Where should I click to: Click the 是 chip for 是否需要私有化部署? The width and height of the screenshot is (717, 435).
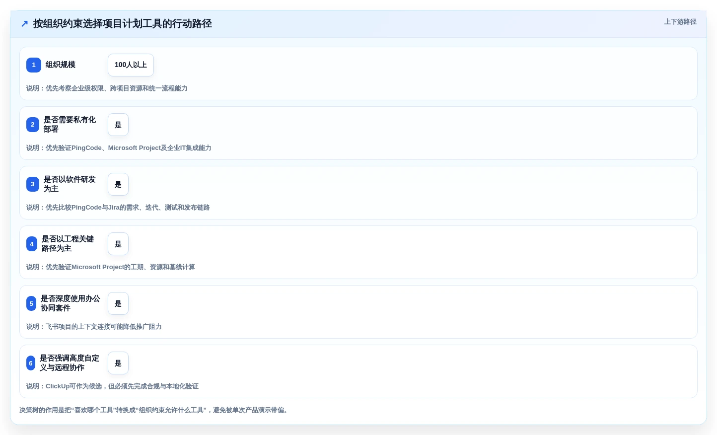118,125
